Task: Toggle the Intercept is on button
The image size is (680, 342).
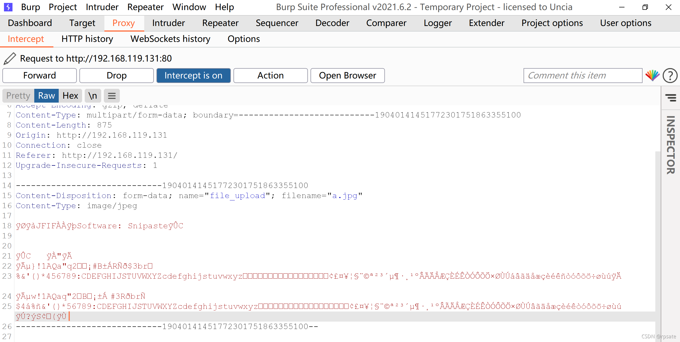Action: pos(193,76)
